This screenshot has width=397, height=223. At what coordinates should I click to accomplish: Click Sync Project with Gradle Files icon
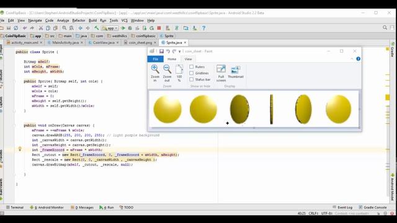coord(176,28)
